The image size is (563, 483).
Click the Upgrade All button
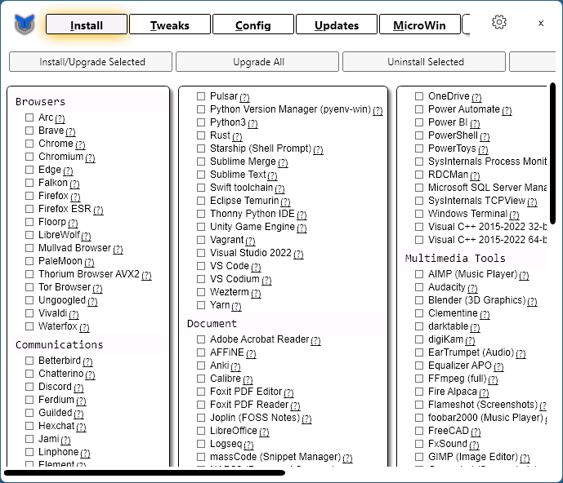click(x=258, y=62)
